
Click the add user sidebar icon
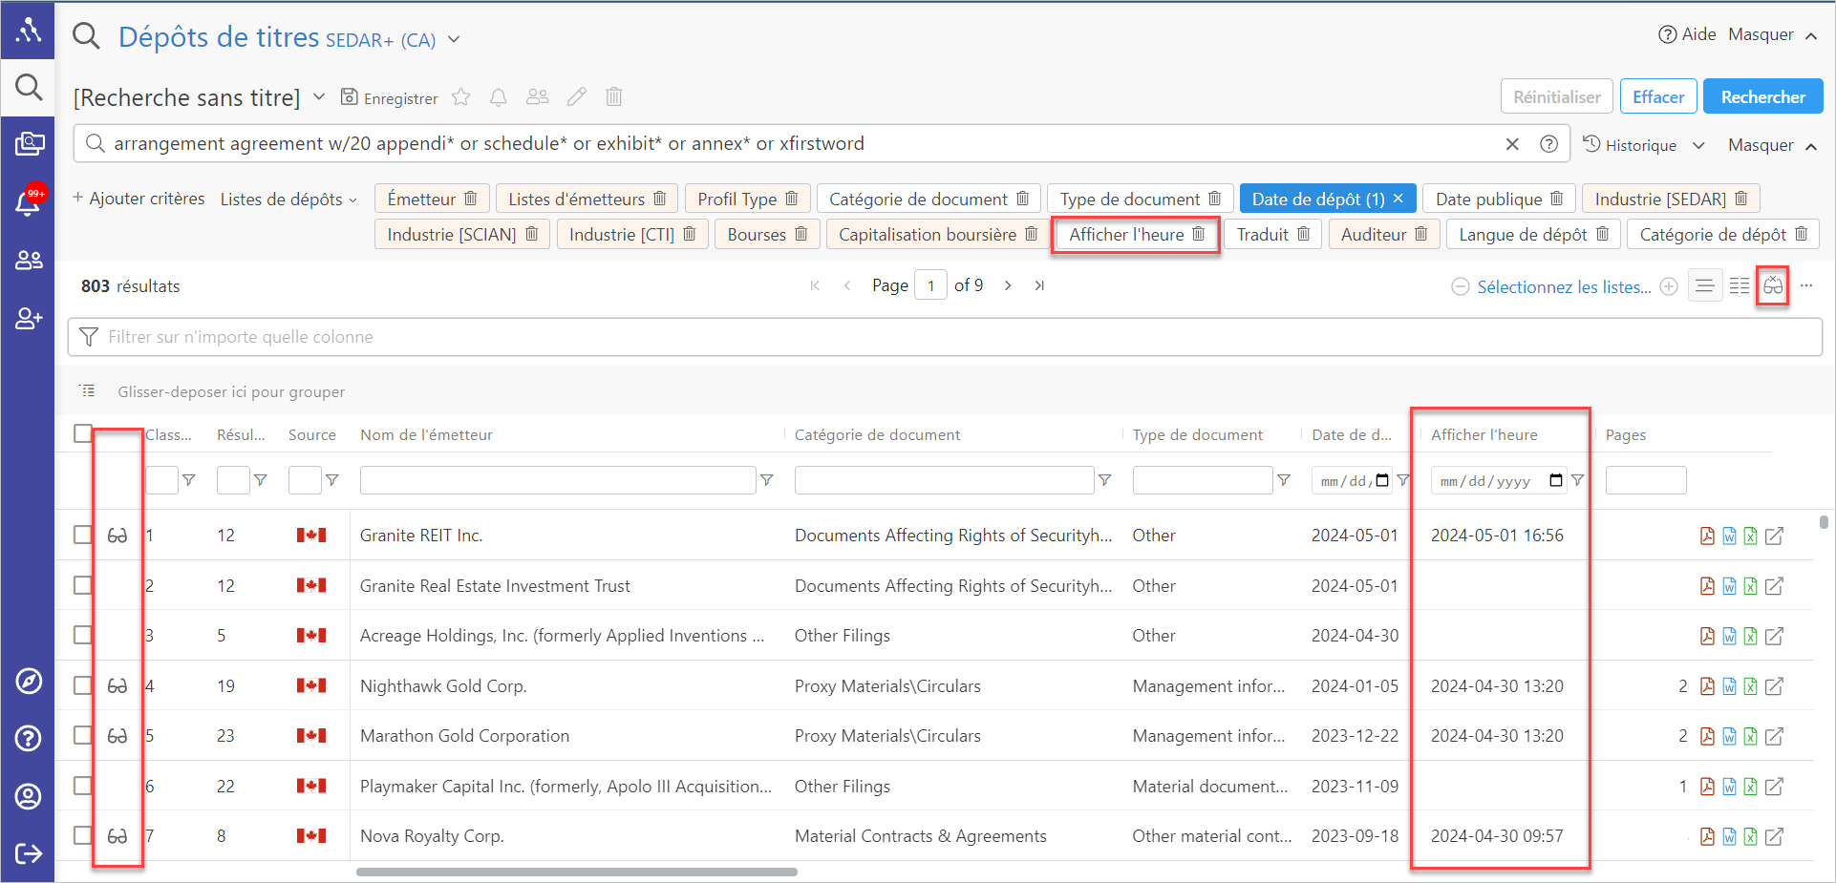point(29,318)
